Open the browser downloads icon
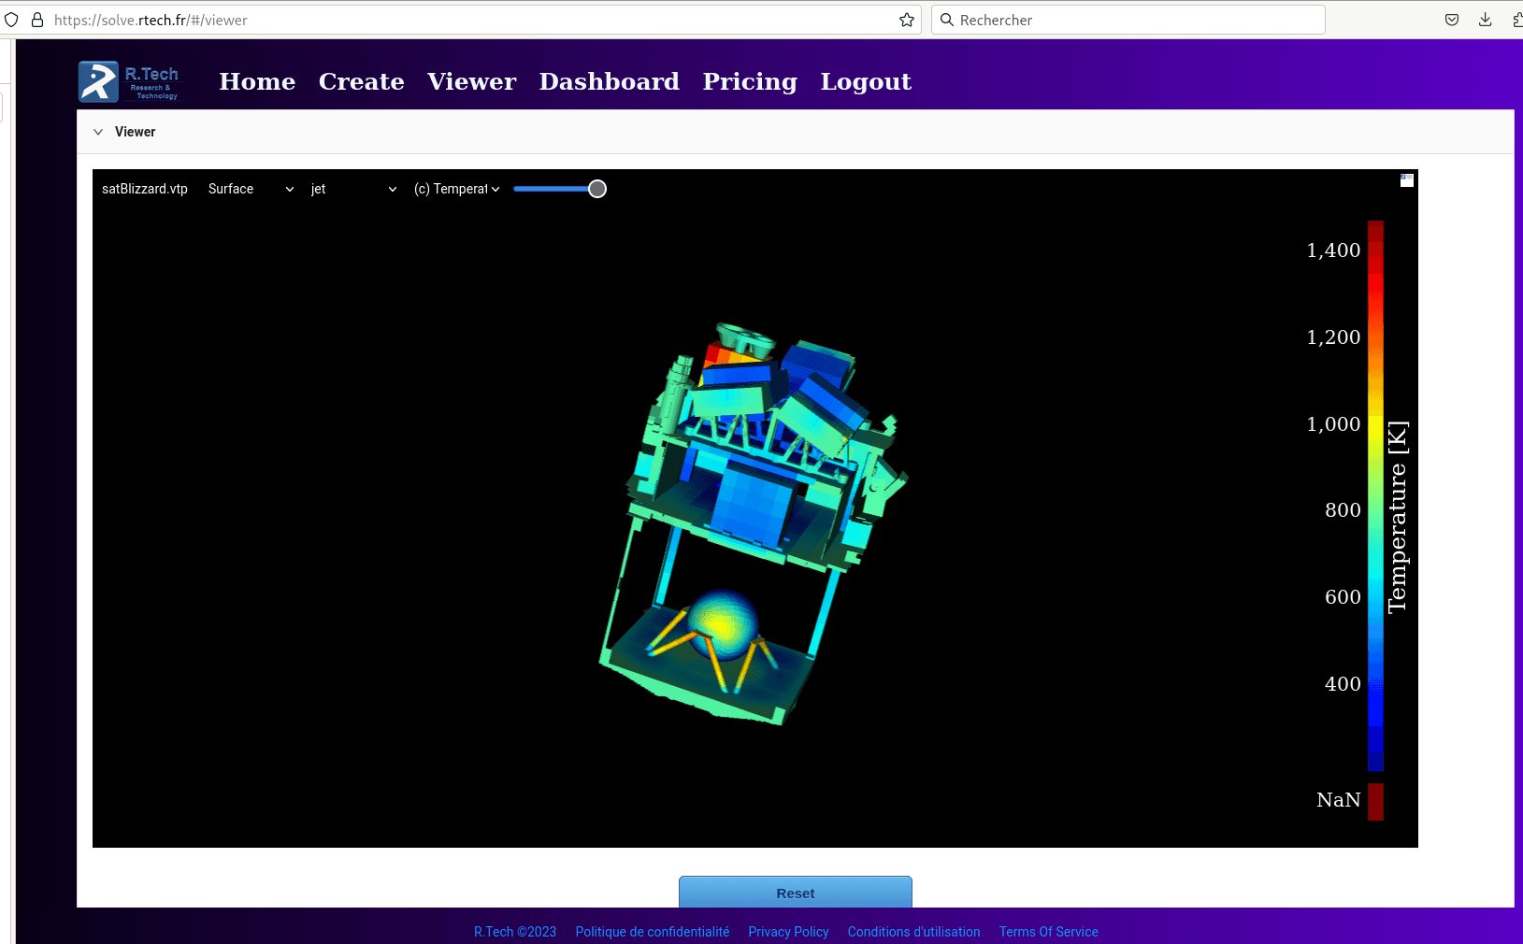The image size is (1523, 944). coord(1485,19)
